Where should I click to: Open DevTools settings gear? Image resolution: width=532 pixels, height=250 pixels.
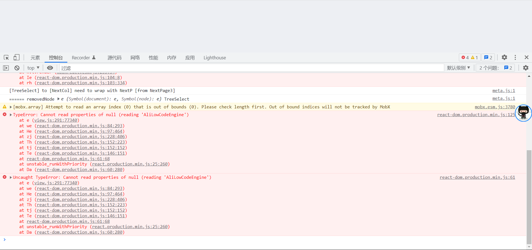click(504, 57)
